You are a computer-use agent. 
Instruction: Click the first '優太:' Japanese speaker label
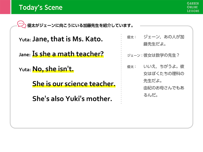(131, 37)
